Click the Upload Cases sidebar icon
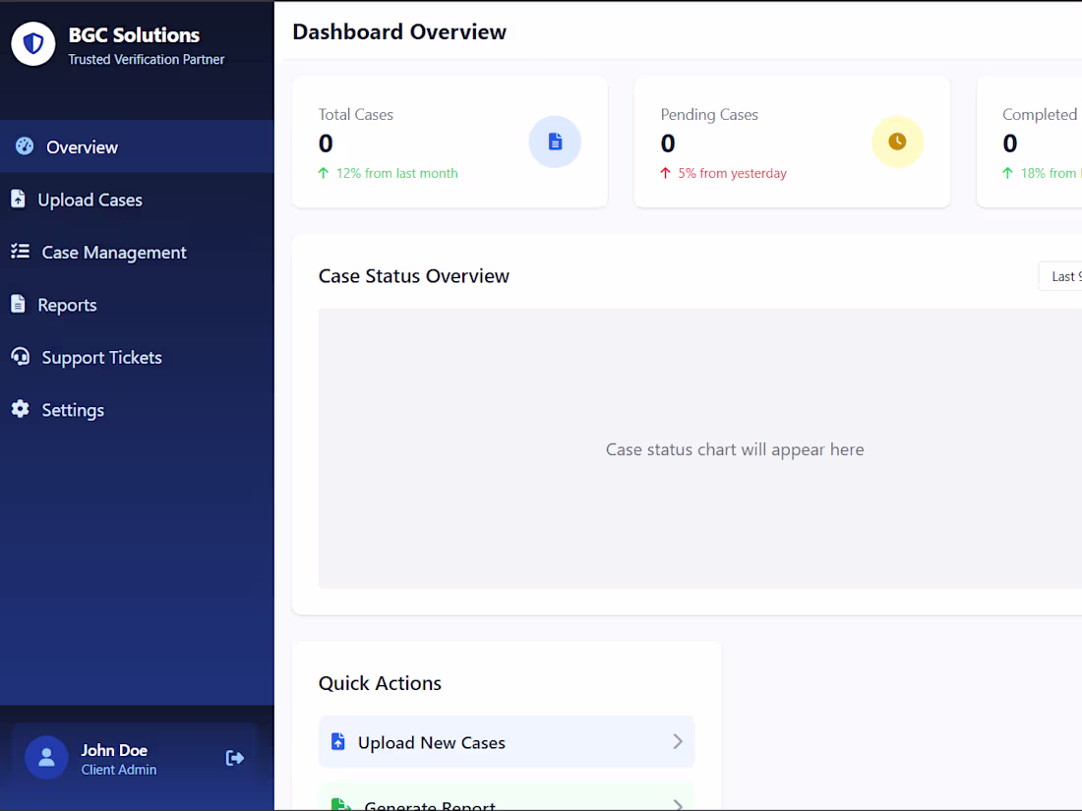1082x811 pixels. pyautogui.click(x=20, y=199)
